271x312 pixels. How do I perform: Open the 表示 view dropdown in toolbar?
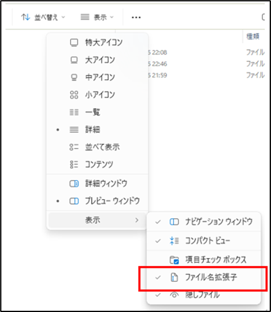97,17
